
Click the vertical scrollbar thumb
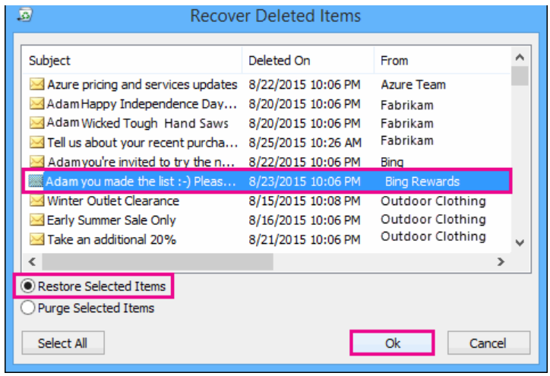(x=520, y=76)
